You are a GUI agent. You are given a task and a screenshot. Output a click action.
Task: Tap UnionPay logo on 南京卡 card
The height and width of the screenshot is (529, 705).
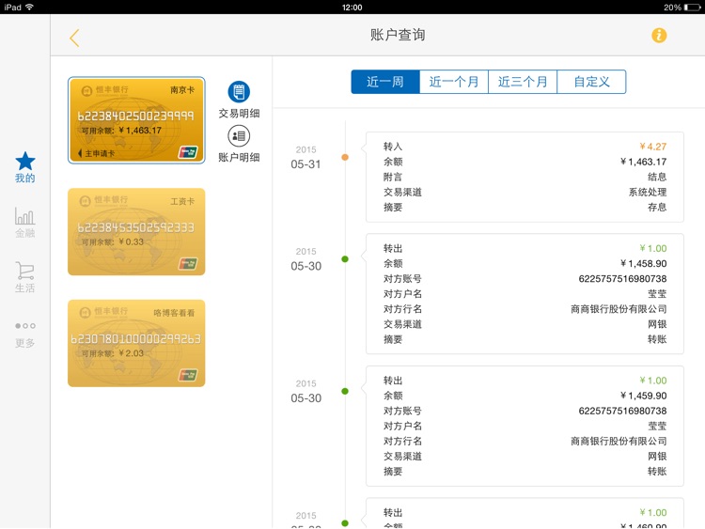(x=188, y=152)
